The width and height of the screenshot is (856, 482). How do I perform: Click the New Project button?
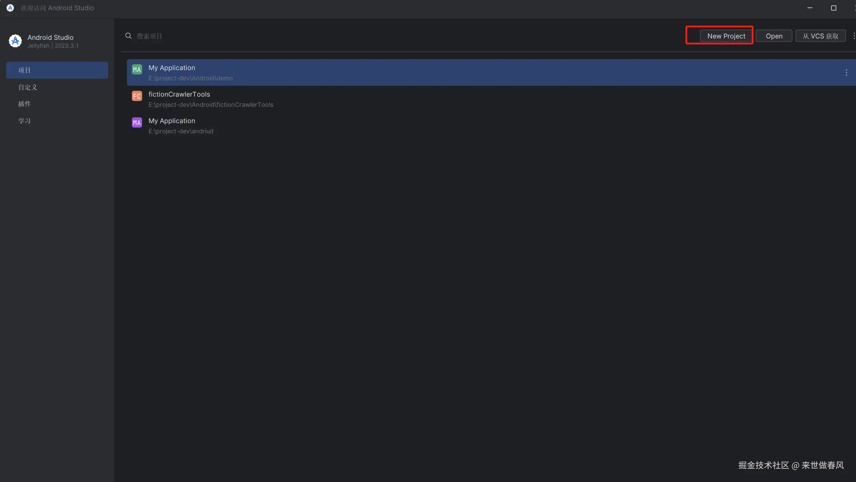726,36
